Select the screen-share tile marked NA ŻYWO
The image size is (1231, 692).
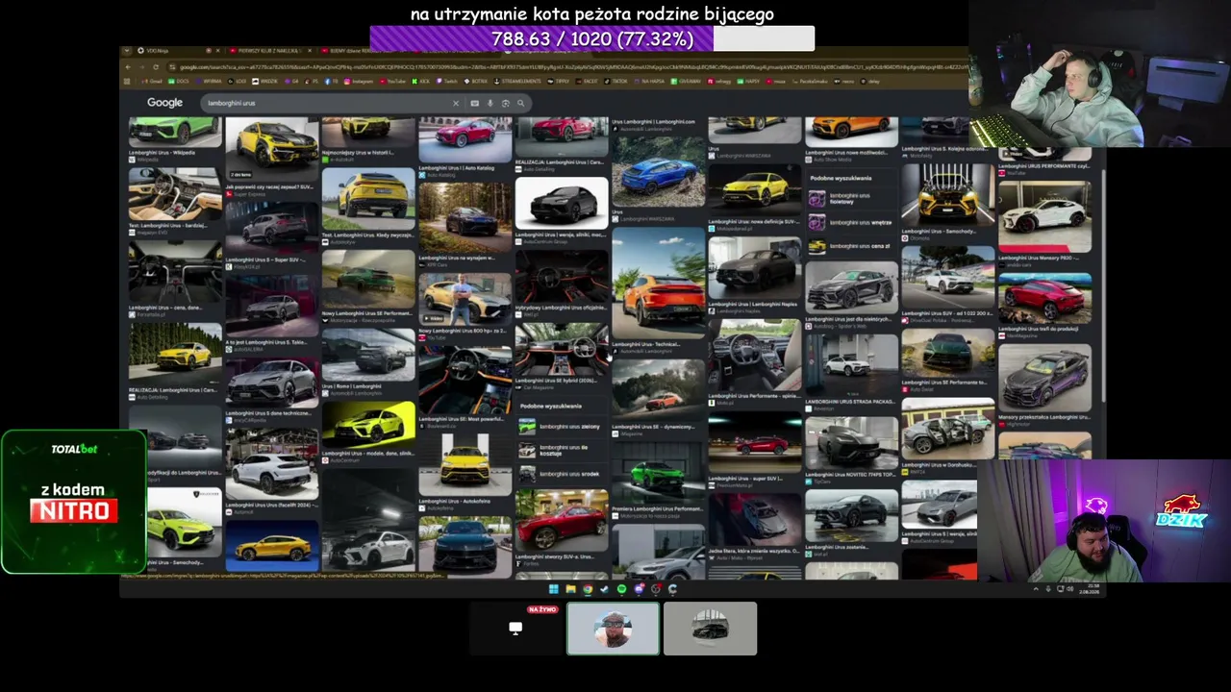pos(515,629)
